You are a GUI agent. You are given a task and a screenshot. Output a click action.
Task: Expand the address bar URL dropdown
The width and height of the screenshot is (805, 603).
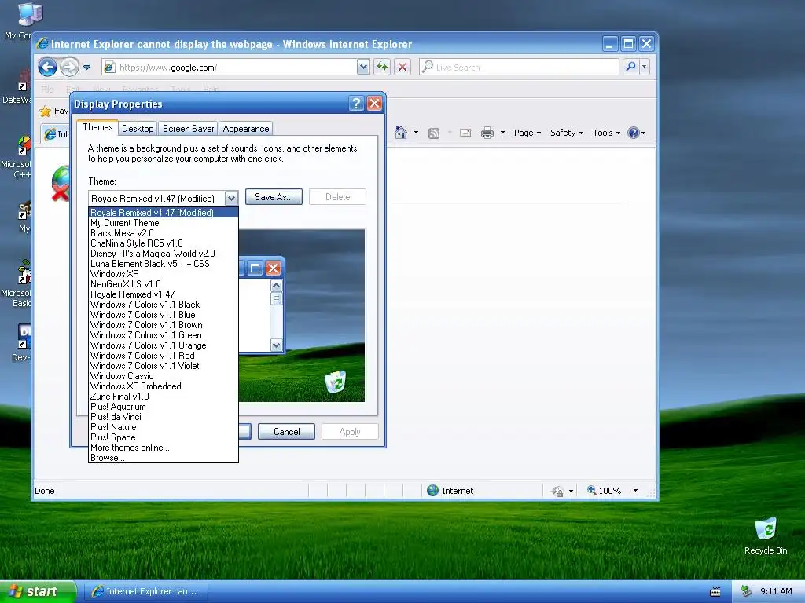[x=363, y=67]
